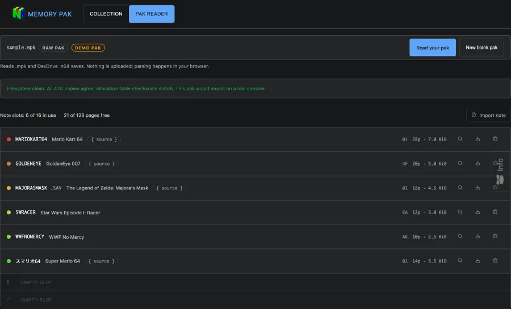Export WWFNOMERCY note via download icon

pyautogui.click(x=478, y=236)
